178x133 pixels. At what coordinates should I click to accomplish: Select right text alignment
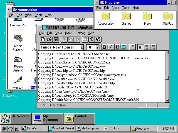(x=153, y=47)
